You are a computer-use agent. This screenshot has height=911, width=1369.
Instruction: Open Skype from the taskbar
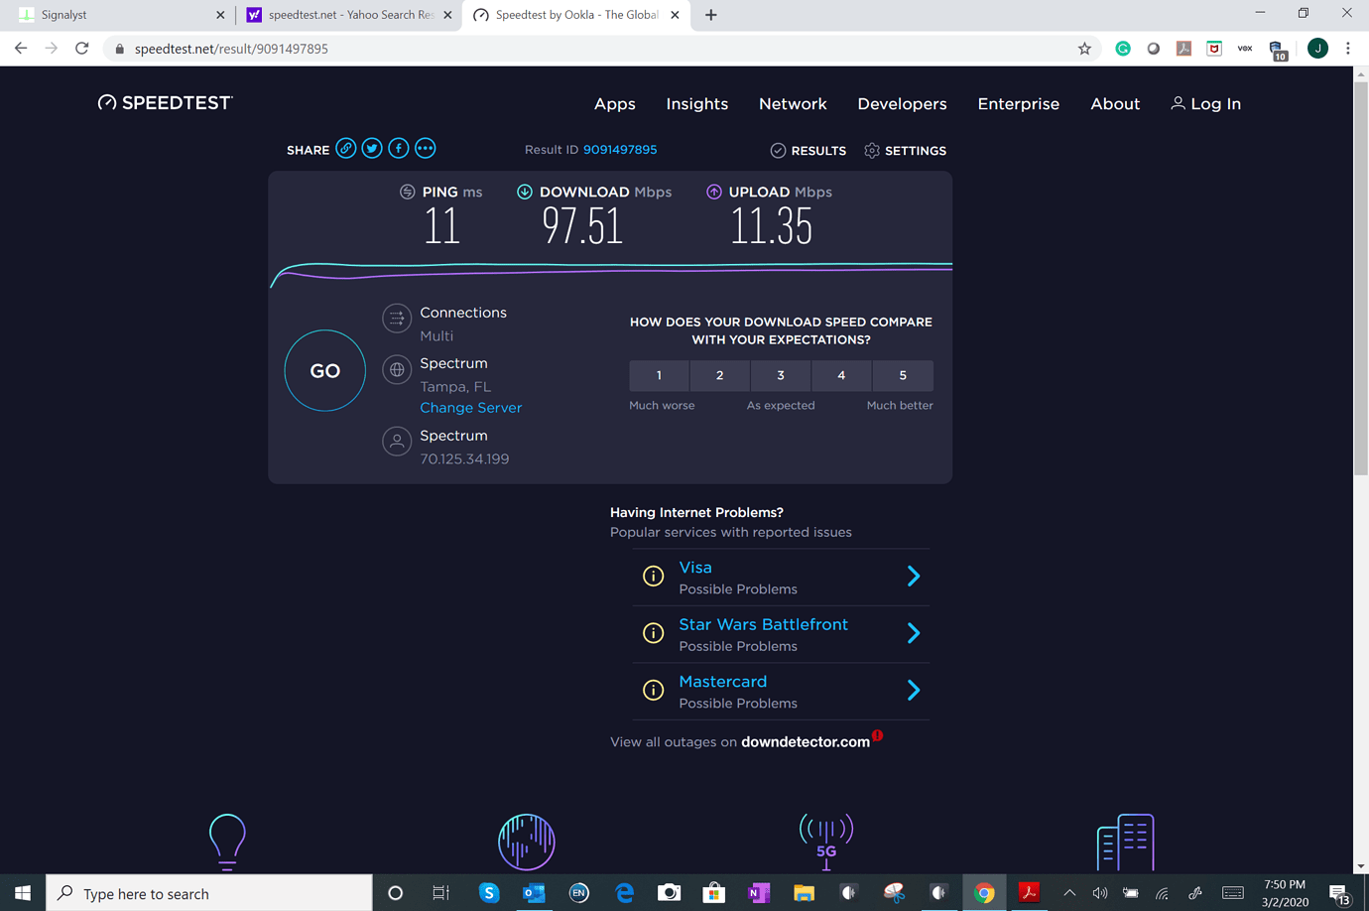[489, 893]
